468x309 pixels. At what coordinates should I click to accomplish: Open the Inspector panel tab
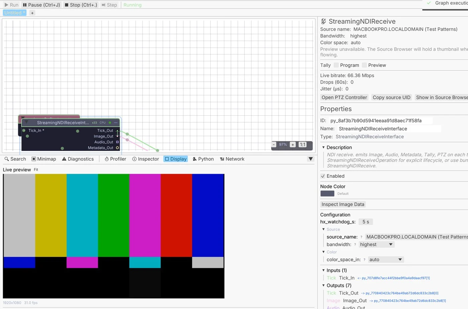tap(145, 159)
